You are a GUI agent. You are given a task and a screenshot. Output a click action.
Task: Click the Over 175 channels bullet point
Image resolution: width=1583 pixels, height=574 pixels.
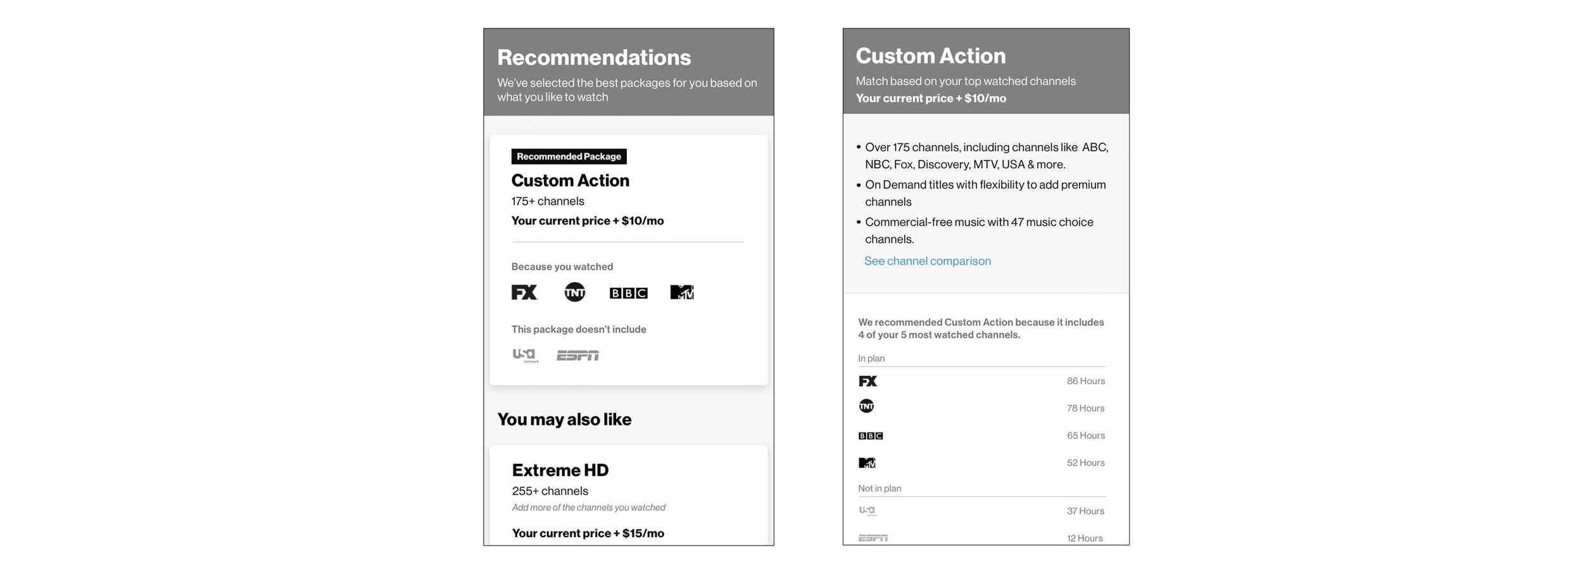(987, 156)
